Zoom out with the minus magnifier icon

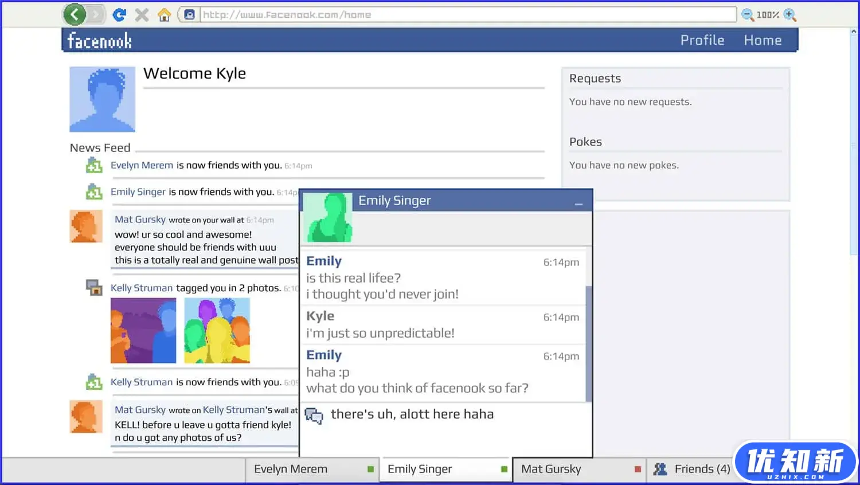(x=747, y=15)
